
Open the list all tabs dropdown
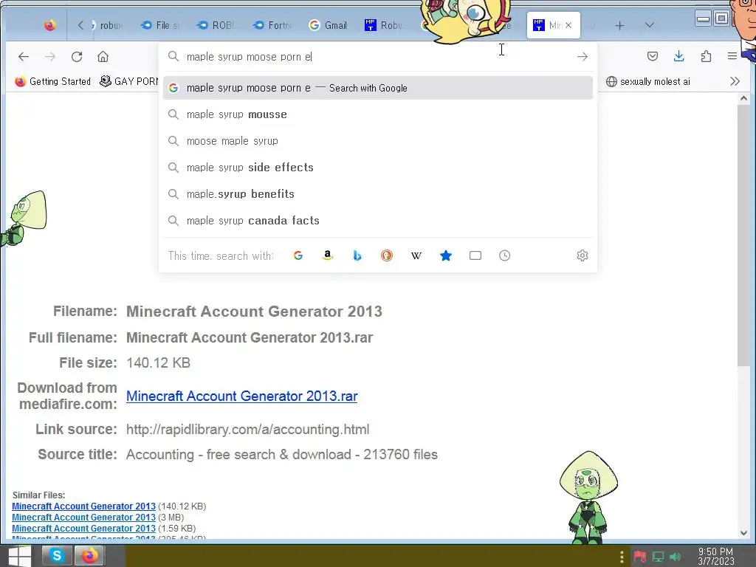(650, 25)
